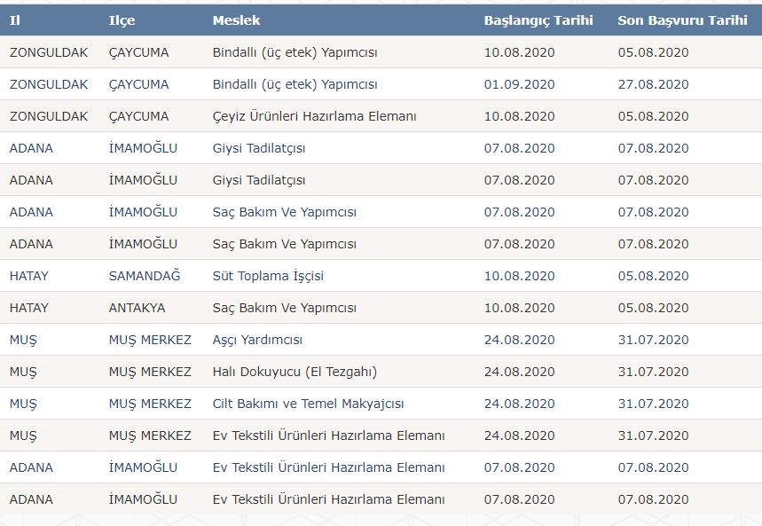Viewport: 762px width, 526px height.
Task: Click HATAY in the Süt Toplama row
Action: click(29, 276)
